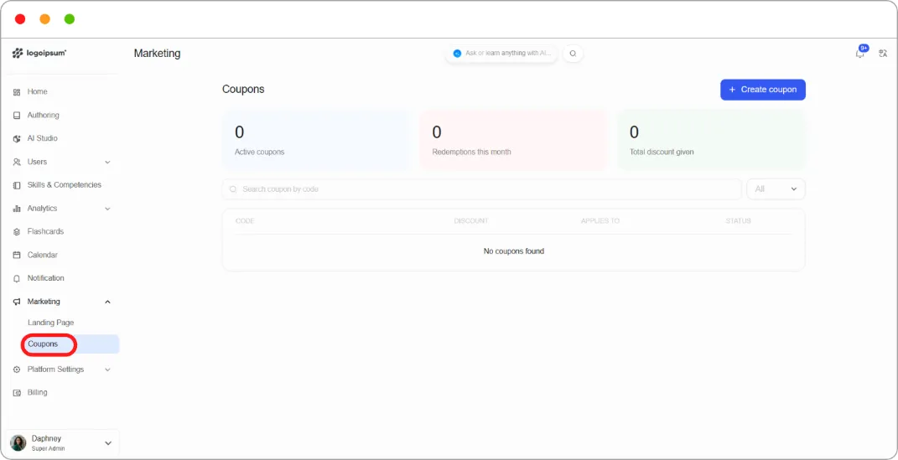
Task: Expand the Users submenu chevron
Action: (x=107, y=163)
